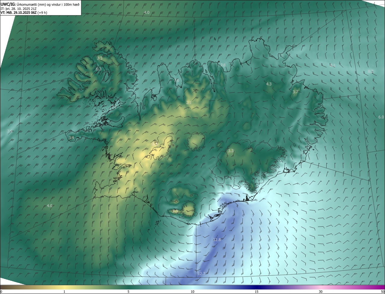Viewport: 385px width, 294px height.
Task: Click the 7.6 value label in the northern fjord
Action: (x=177, y=81)
